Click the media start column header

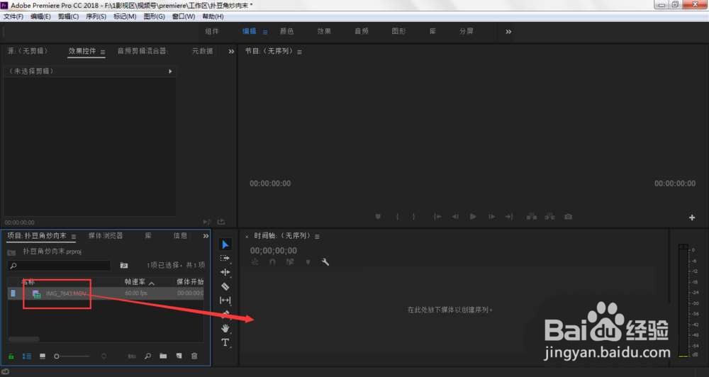[190, 281]
